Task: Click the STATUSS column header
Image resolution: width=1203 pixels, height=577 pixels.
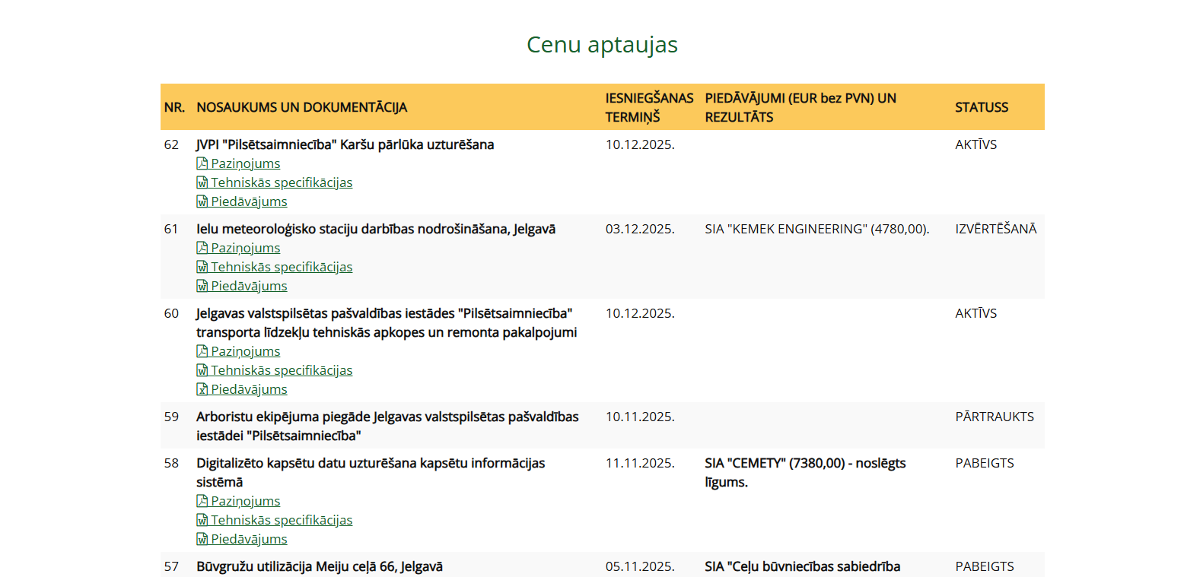Action: coord(981,107)
